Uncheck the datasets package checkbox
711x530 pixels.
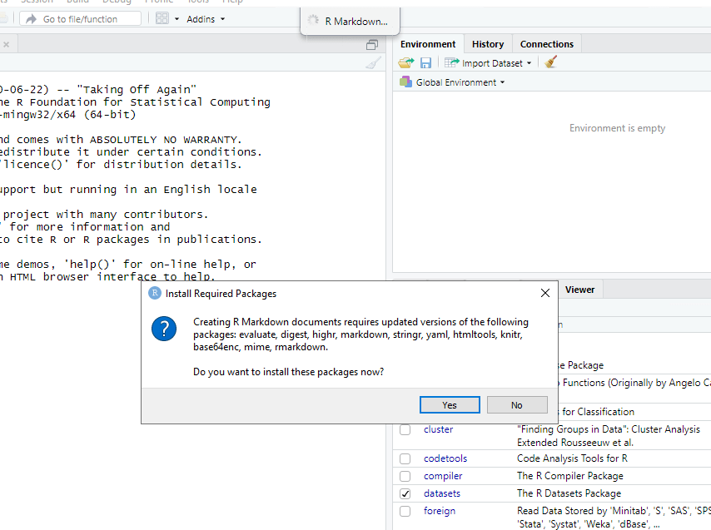[x=405, y=493]
